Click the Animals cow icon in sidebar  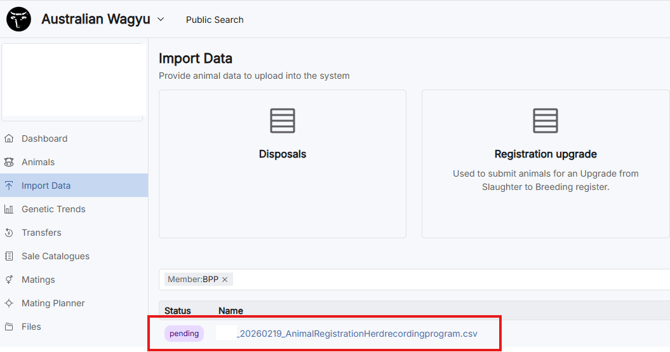[x=9, y=162]
